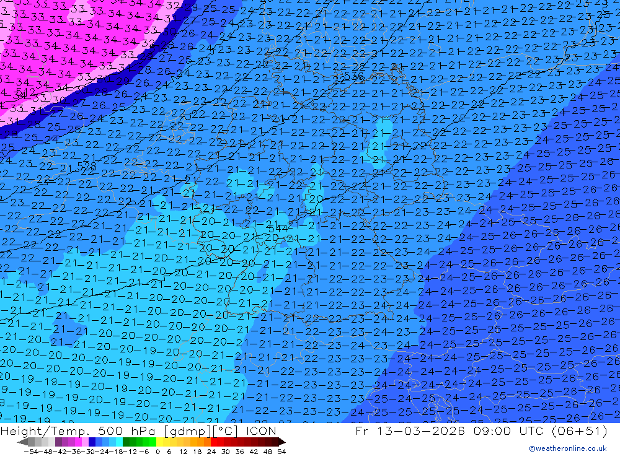Pick the cyan legend swatch left of -18
This screenshot has width=620, height=454.
click(x=119, y=442)
